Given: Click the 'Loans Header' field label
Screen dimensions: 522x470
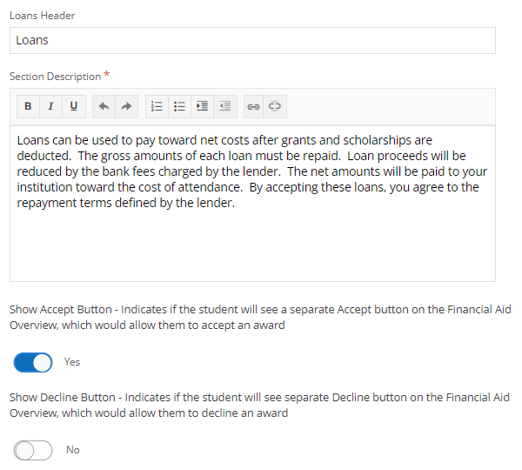Looking at the screenshot, I should [40, 16].
